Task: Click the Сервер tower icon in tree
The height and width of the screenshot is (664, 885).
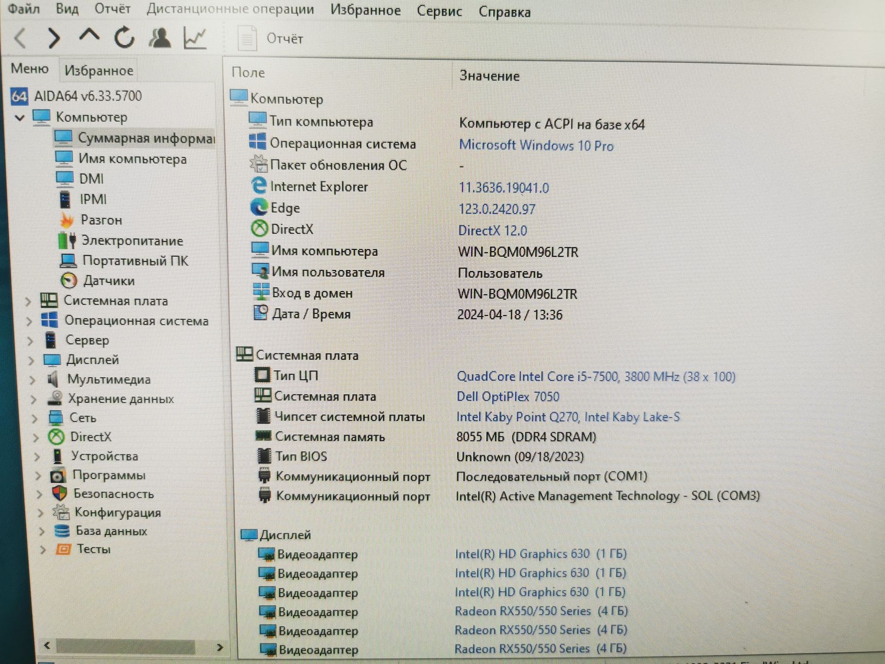Action: (x=51, y=340)
